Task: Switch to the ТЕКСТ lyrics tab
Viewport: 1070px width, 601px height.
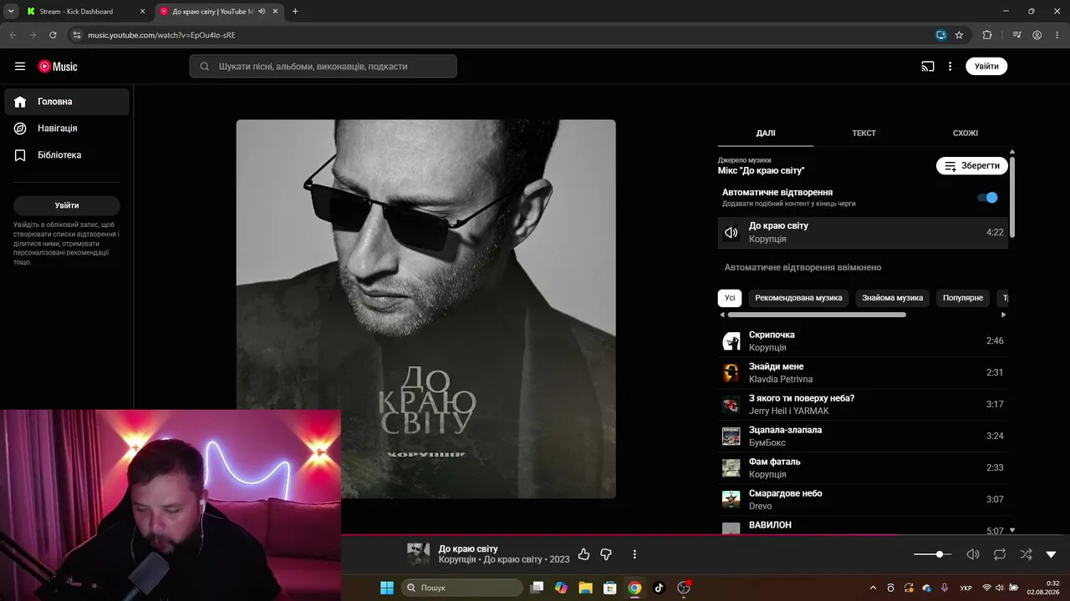Action: coord(864,134)
